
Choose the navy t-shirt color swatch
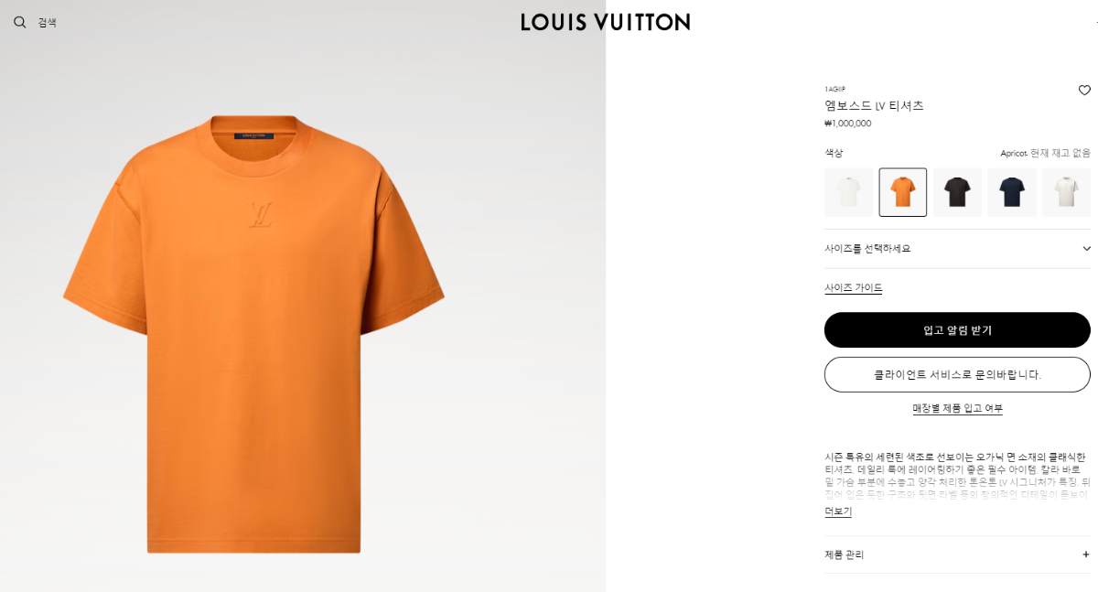(x=1012, y=192)
